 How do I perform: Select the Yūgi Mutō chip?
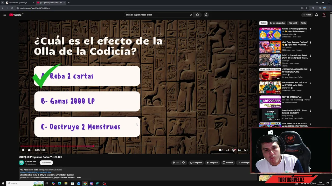tap(293, 23)
